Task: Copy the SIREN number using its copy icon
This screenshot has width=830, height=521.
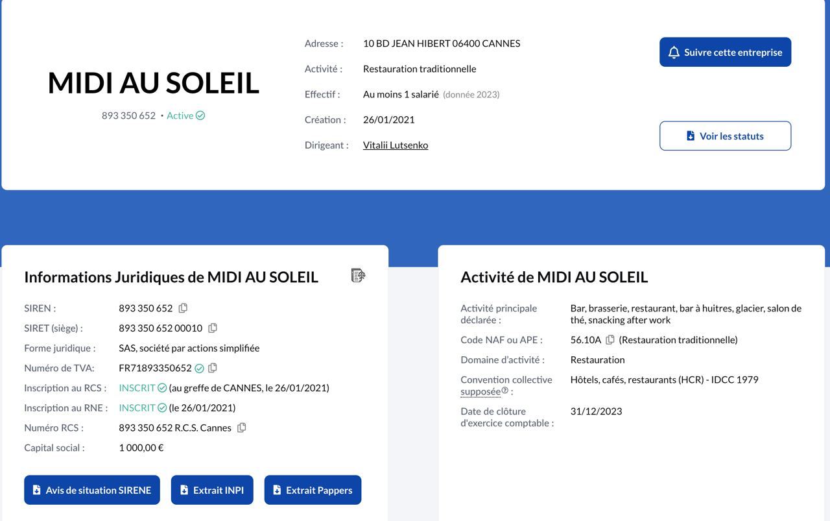Action: [x=182, y=308]
